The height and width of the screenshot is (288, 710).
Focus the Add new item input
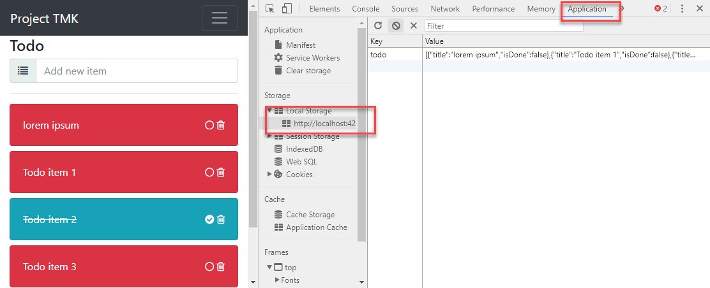tap(137, 71)
